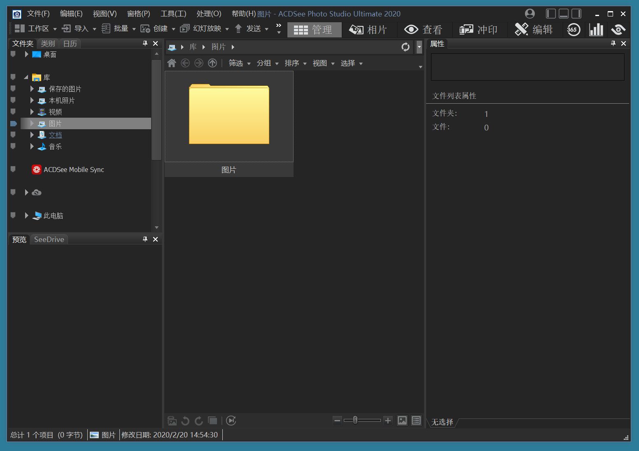Rotate left using bottom toolbar icon
This screenshot has height=451, width=639.
coord(185,421)
